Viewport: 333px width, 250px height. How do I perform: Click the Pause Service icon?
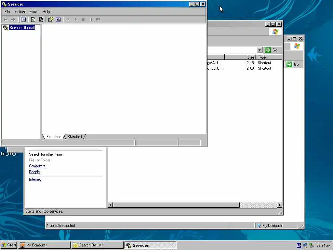click(x=91, y=20)
